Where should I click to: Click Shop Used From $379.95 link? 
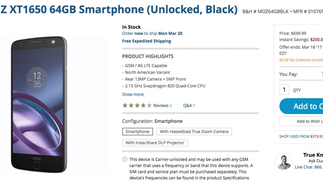301,136
